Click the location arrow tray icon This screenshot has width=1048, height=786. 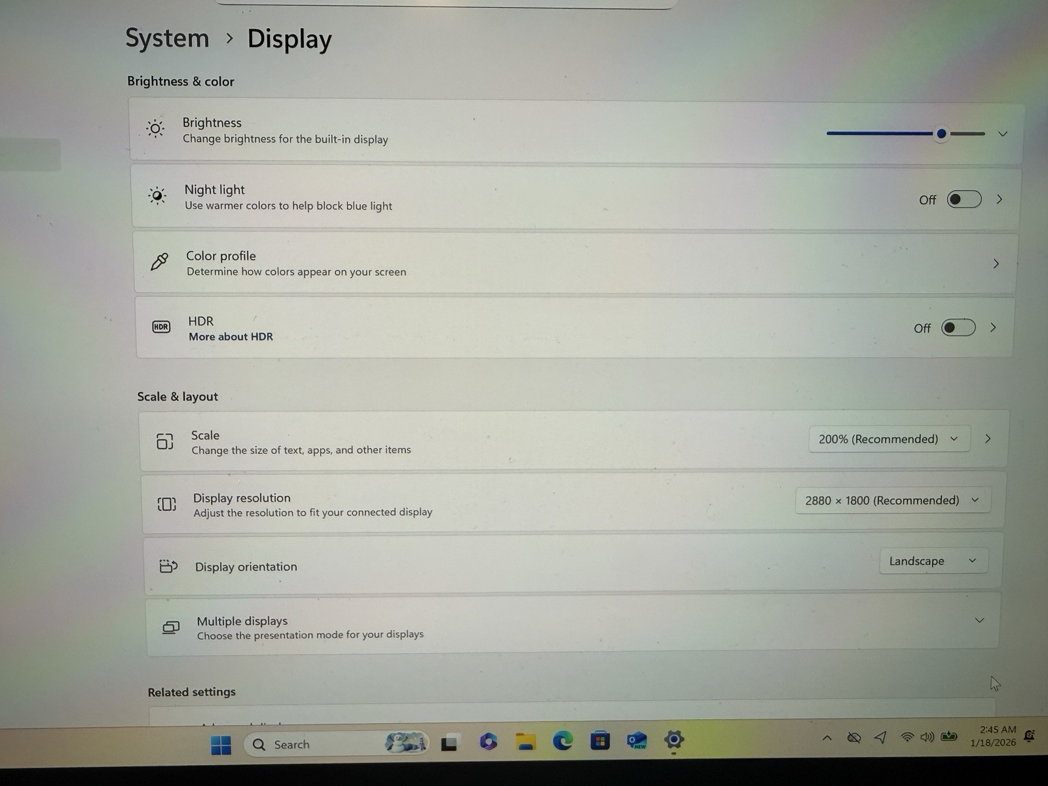[881, 738]
